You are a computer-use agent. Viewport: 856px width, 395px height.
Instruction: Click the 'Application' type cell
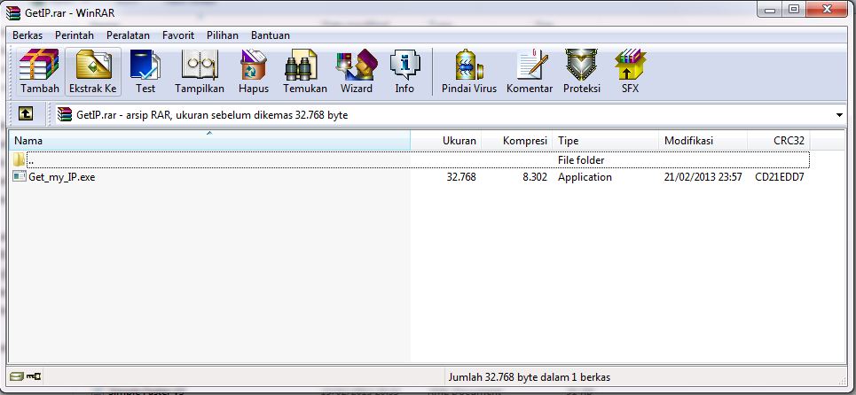[585, 177]
